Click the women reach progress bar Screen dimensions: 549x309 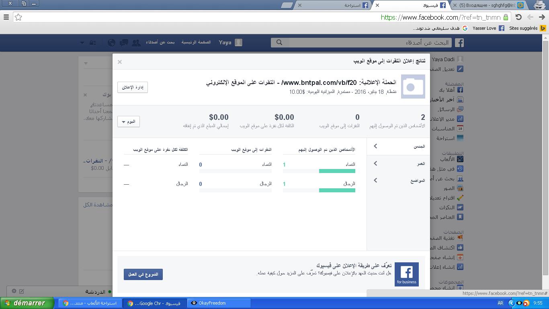pos(319,171)
